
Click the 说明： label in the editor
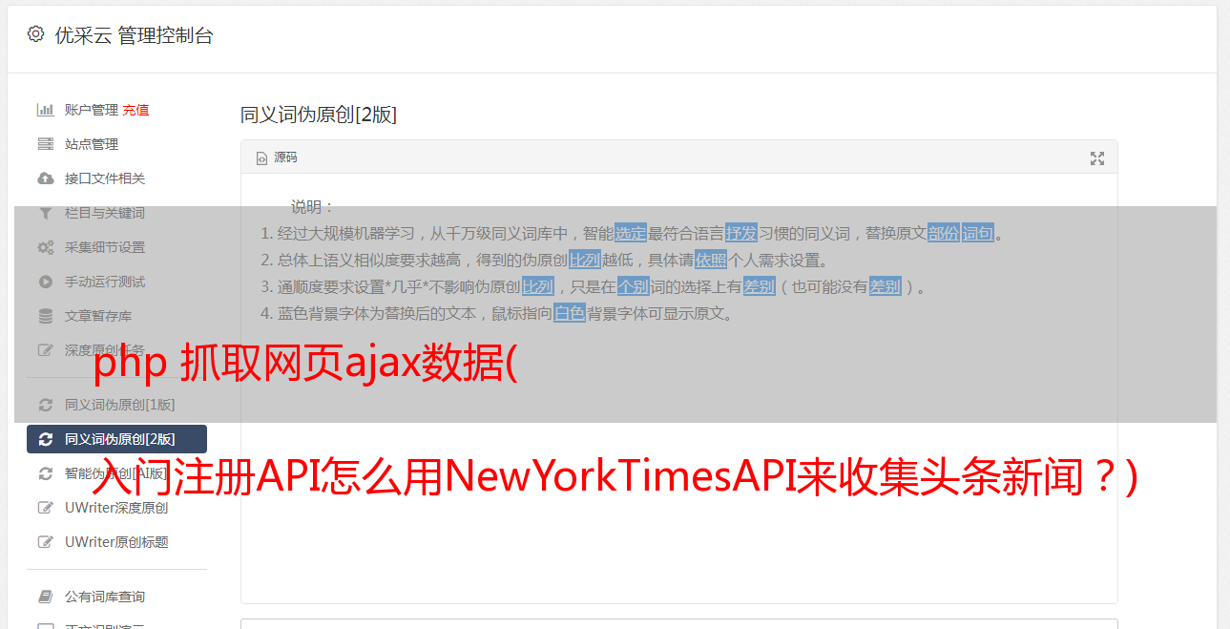coord(313,206)
